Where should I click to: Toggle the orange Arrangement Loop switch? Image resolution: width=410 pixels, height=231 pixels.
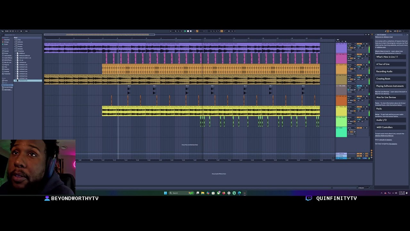point(222,31)
